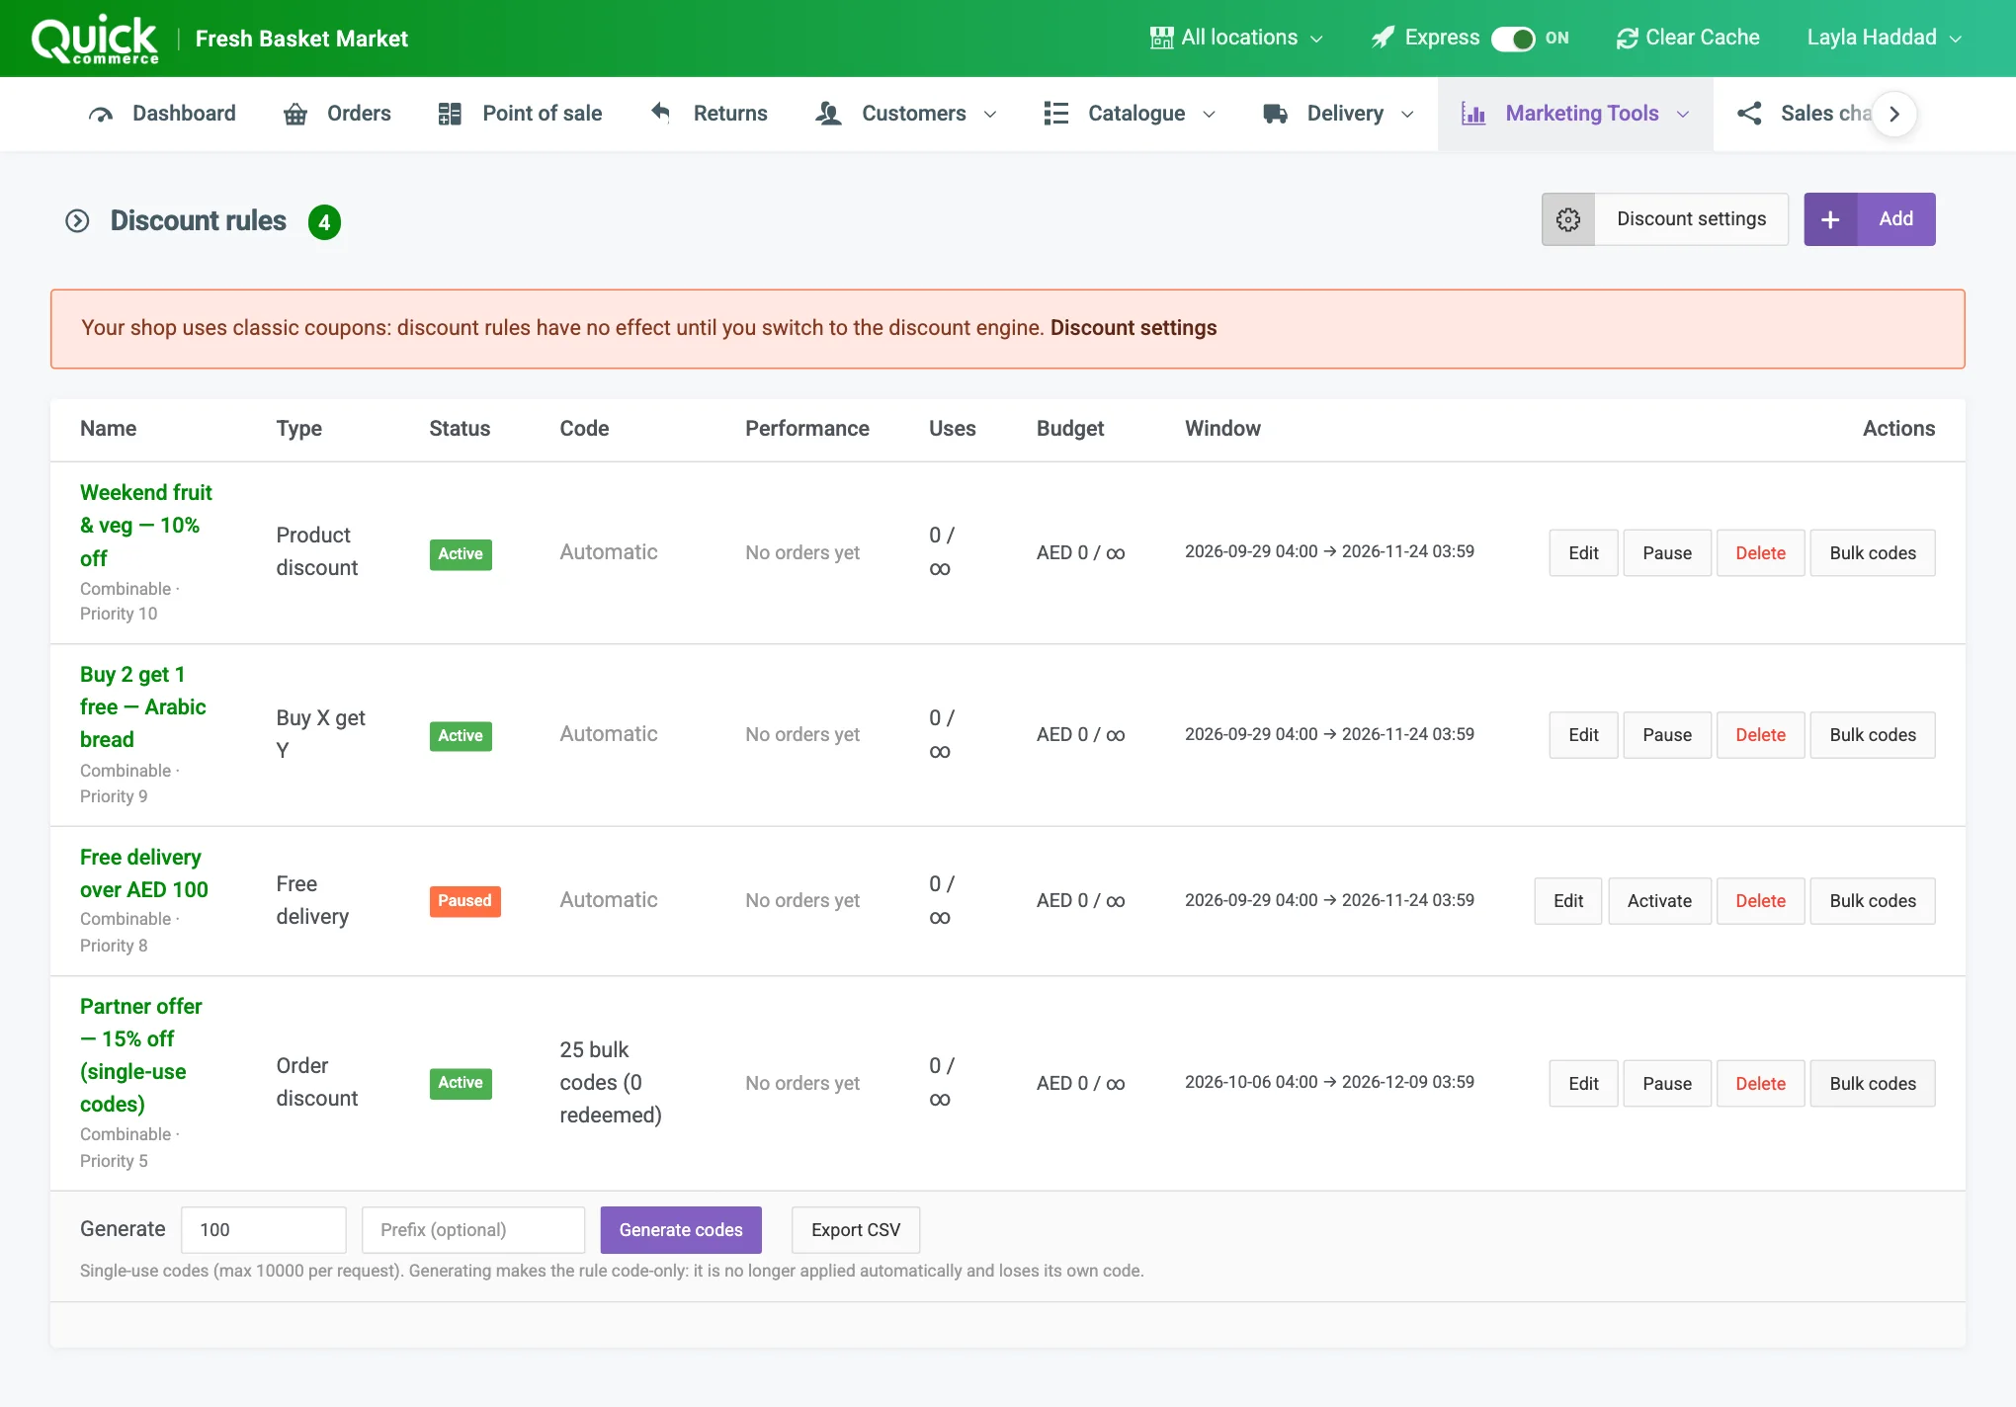Screen dimensions: 2016x1407
Task: Open Weekend fruit & veg rule link
Action: [146, 526]
